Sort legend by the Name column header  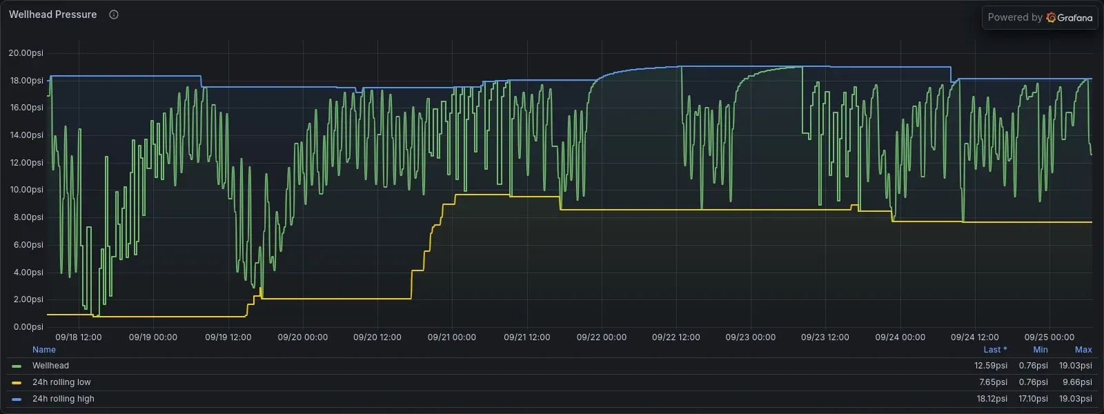pyautogui.click(x=44, y=350)
